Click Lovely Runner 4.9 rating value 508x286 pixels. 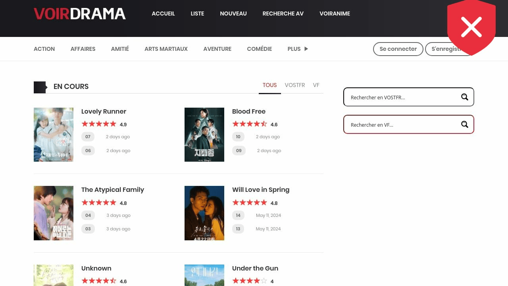coord(123,125)
